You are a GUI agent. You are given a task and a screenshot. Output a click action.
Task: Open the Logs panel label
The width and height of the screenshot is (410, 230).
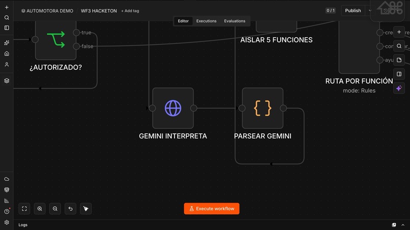click(23, 225)
